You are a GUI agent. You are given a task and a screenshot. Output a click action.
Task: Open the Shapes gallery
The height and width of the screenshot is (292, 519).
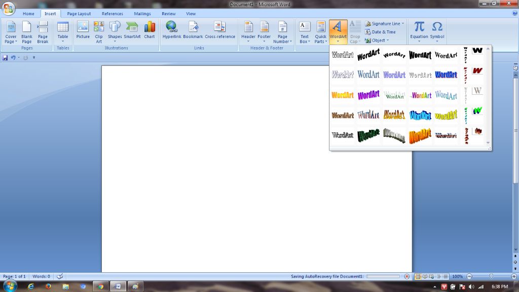(115, 32)
